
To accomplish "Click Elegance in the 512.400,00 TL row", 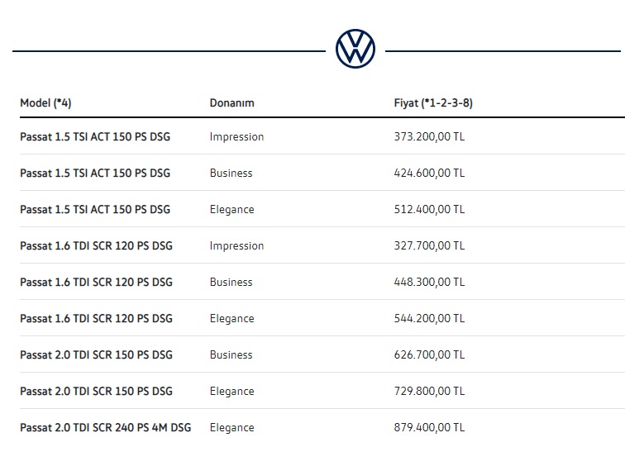I will point(232,210).
